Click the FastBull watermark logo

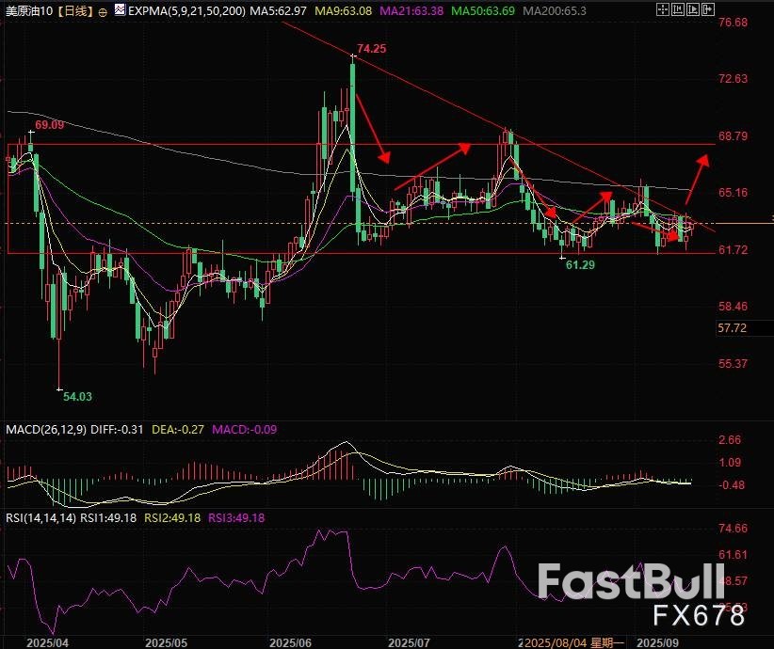pos(642,582)
